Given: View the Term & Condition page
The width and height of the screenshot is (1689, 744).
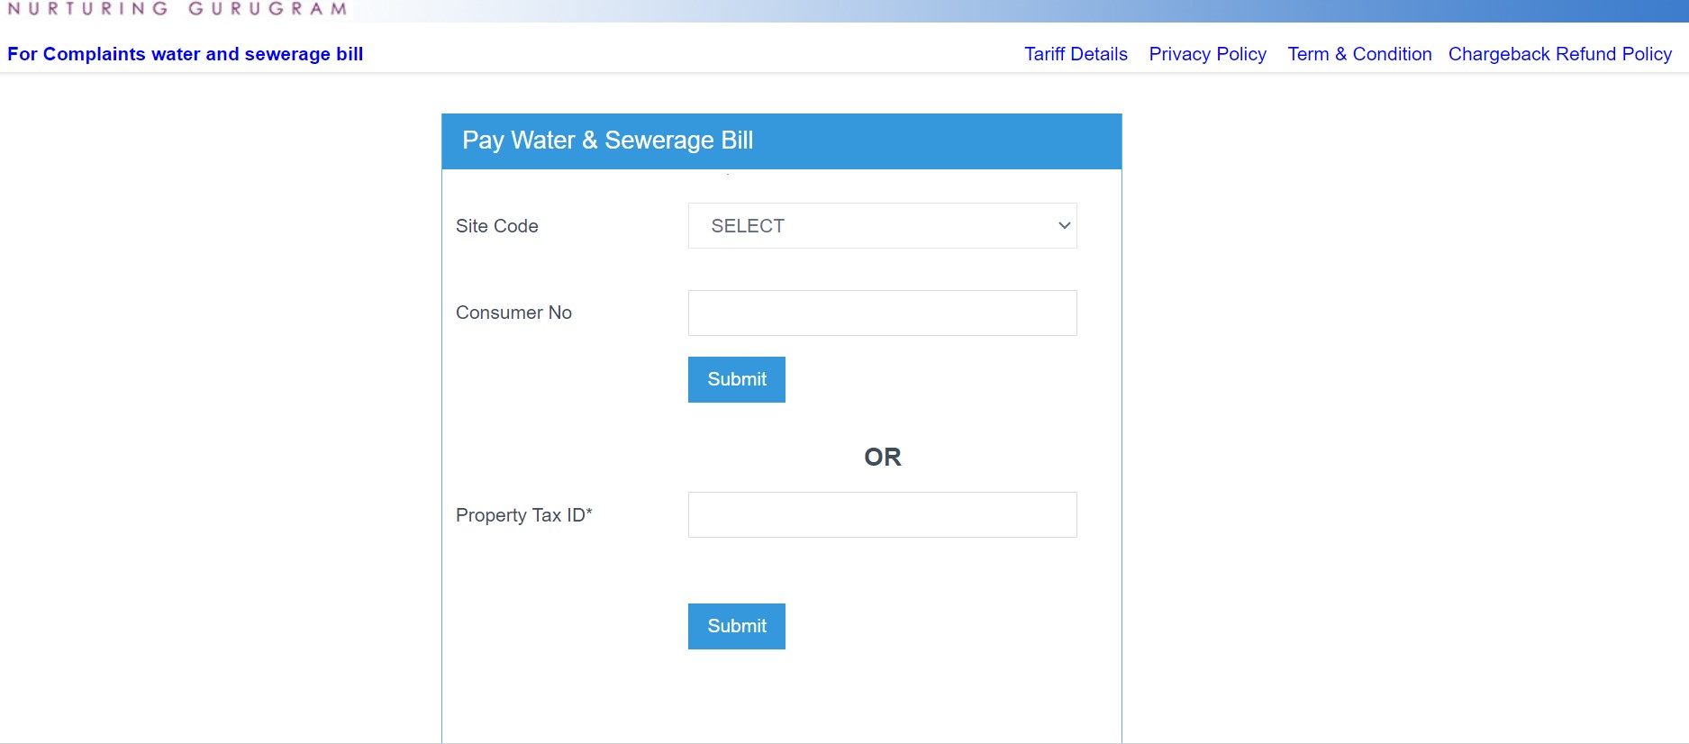Looking at the screenshot, I should [1359, 54].
